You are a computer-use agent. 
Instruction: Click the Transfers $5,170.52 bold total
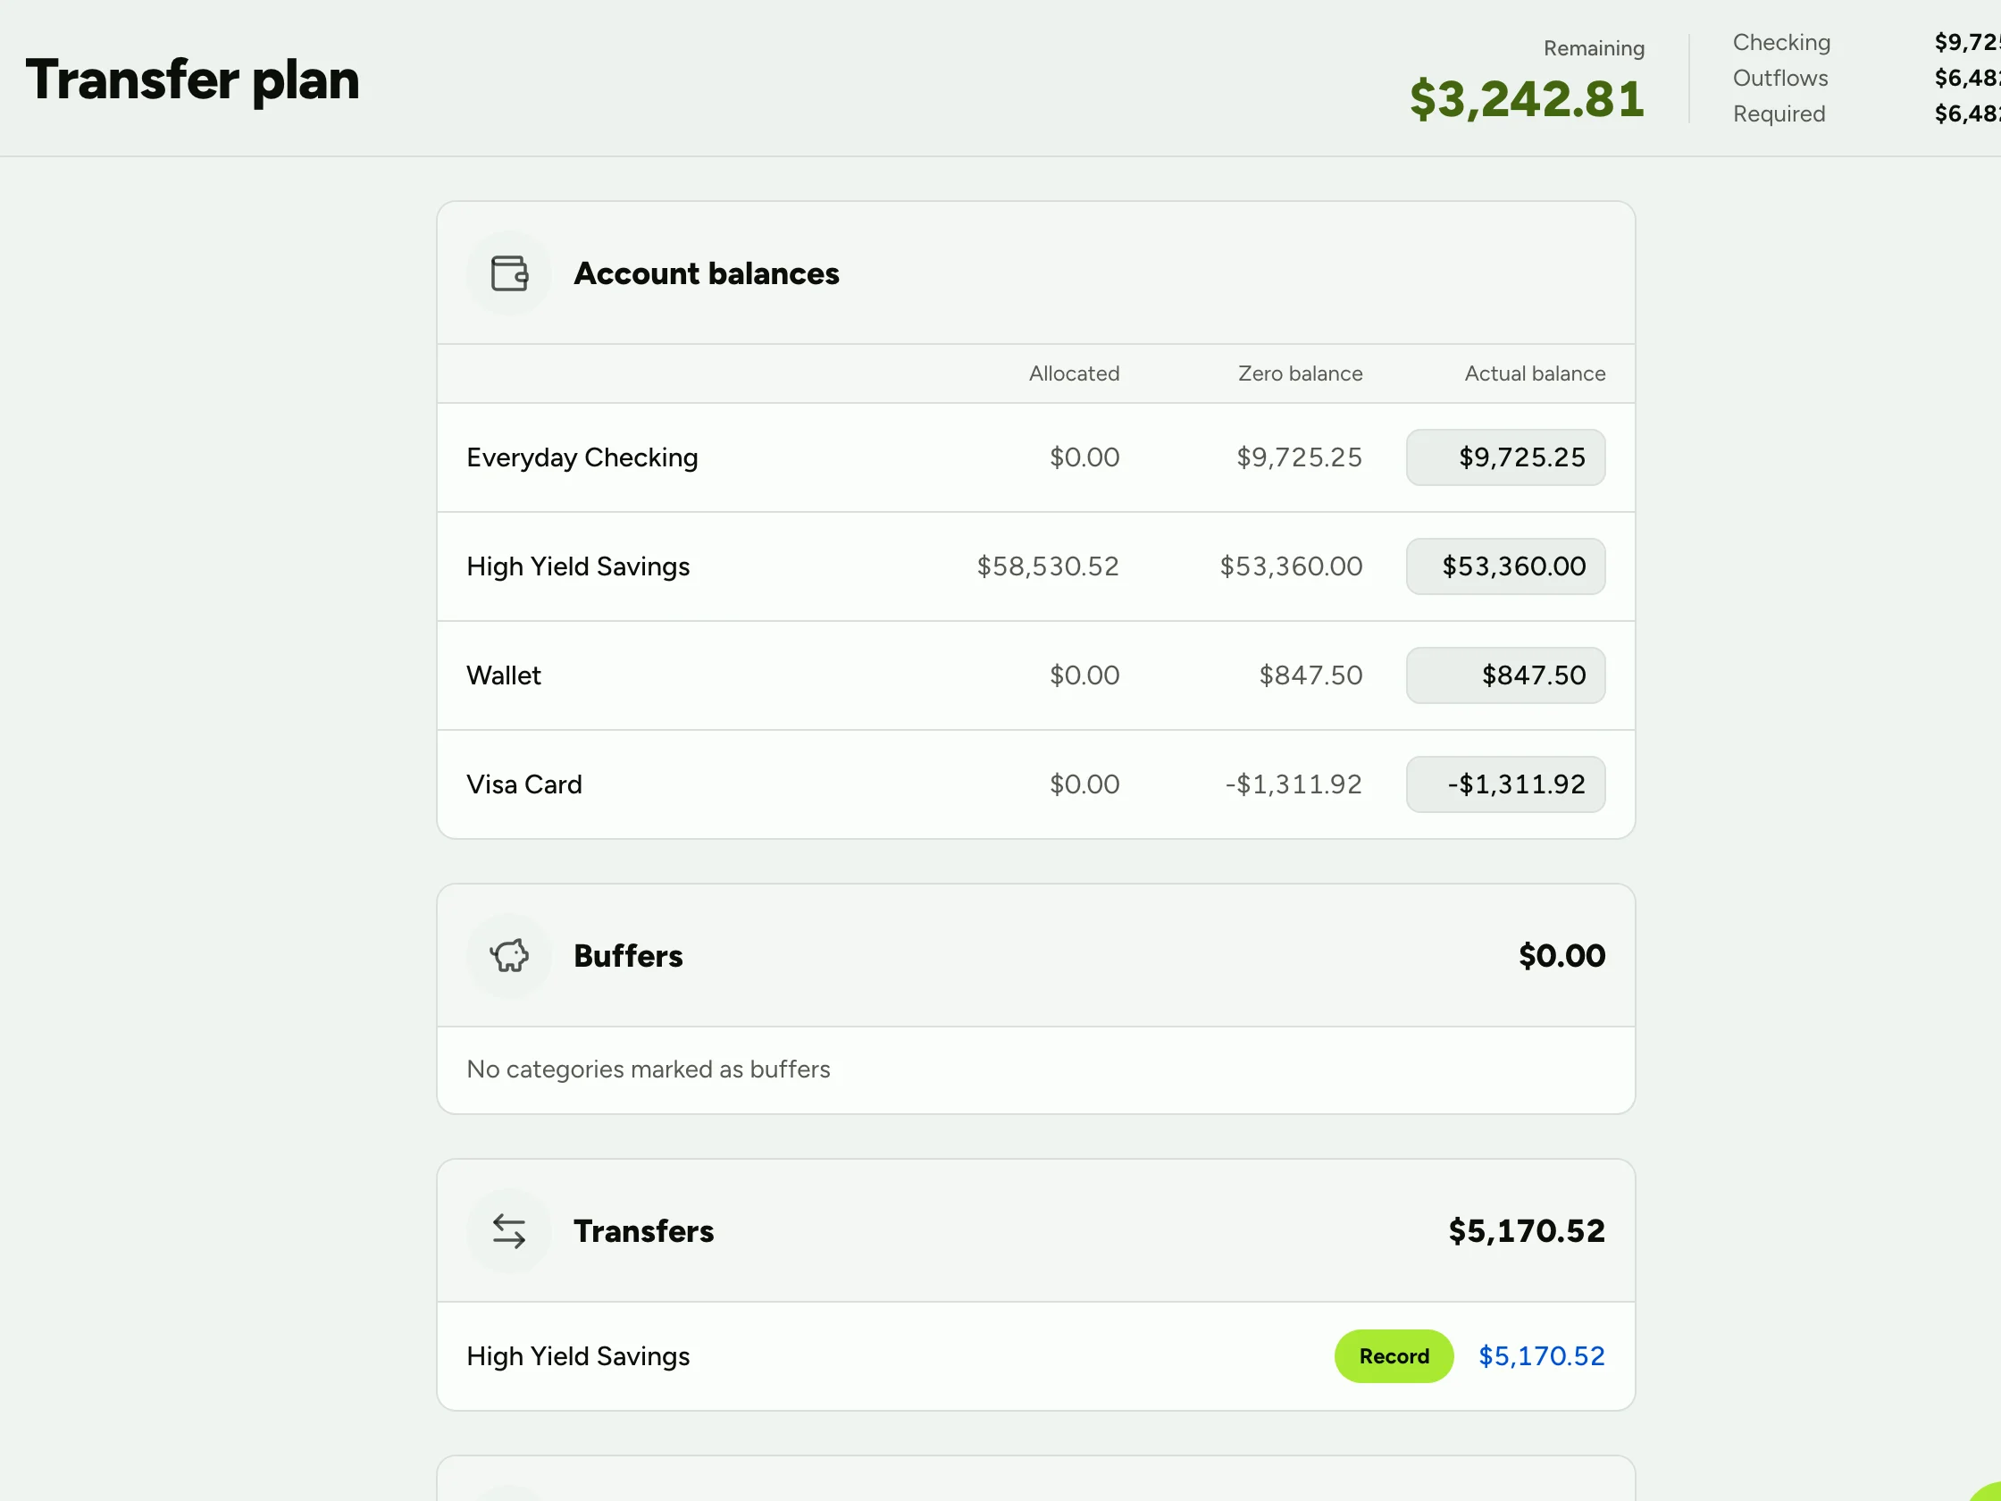1526,1230
